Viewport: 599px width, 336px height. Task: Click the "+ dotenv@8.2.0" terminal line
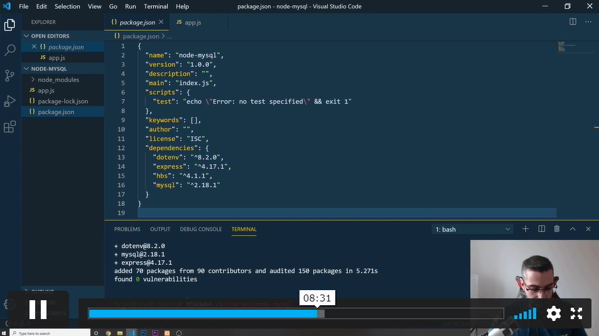139,246
